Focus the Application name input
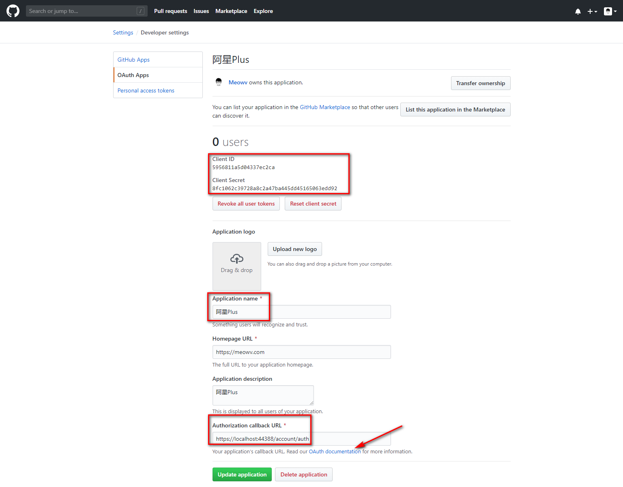Viewport: 623px width, 487px height. (301, 312)
